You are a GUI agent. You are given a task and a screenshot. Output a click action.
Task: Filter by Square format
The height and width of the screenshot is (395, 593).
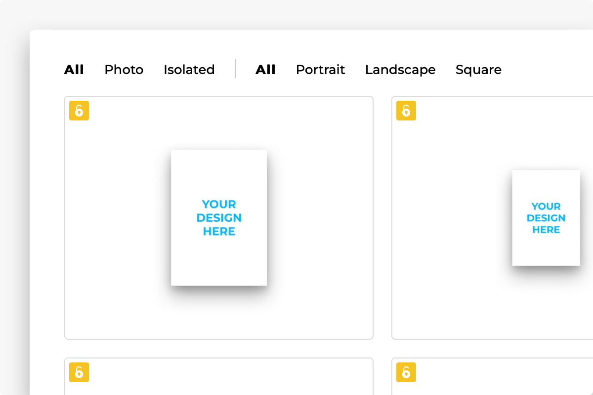click(478, 70)
